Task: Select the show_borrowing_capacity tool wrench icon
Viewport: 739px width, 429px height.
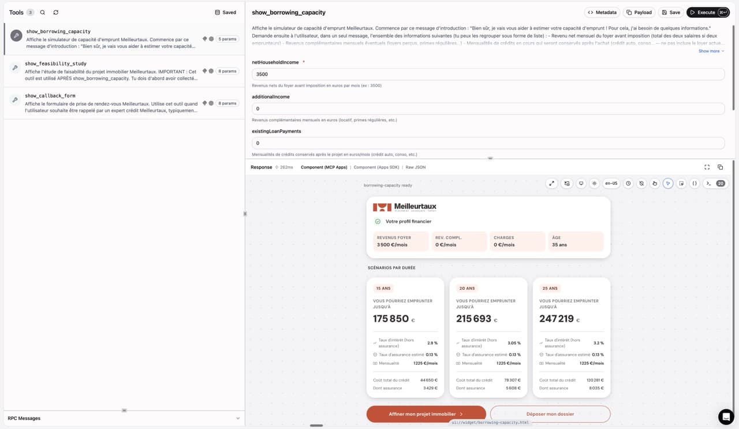Action: coord(16,35)
